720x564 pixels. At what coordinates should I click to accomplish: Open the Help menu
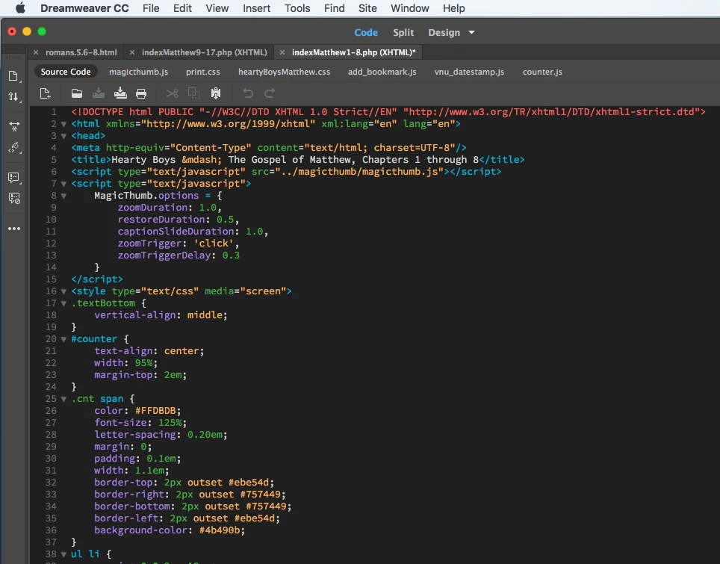453,8
